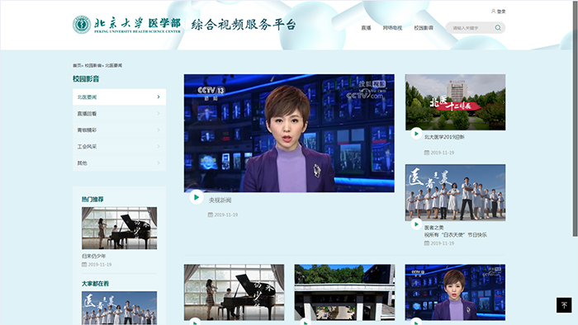Expand the 其他 sidebar chevron
This screenshot has width=578, height=325.
point(159,162)
